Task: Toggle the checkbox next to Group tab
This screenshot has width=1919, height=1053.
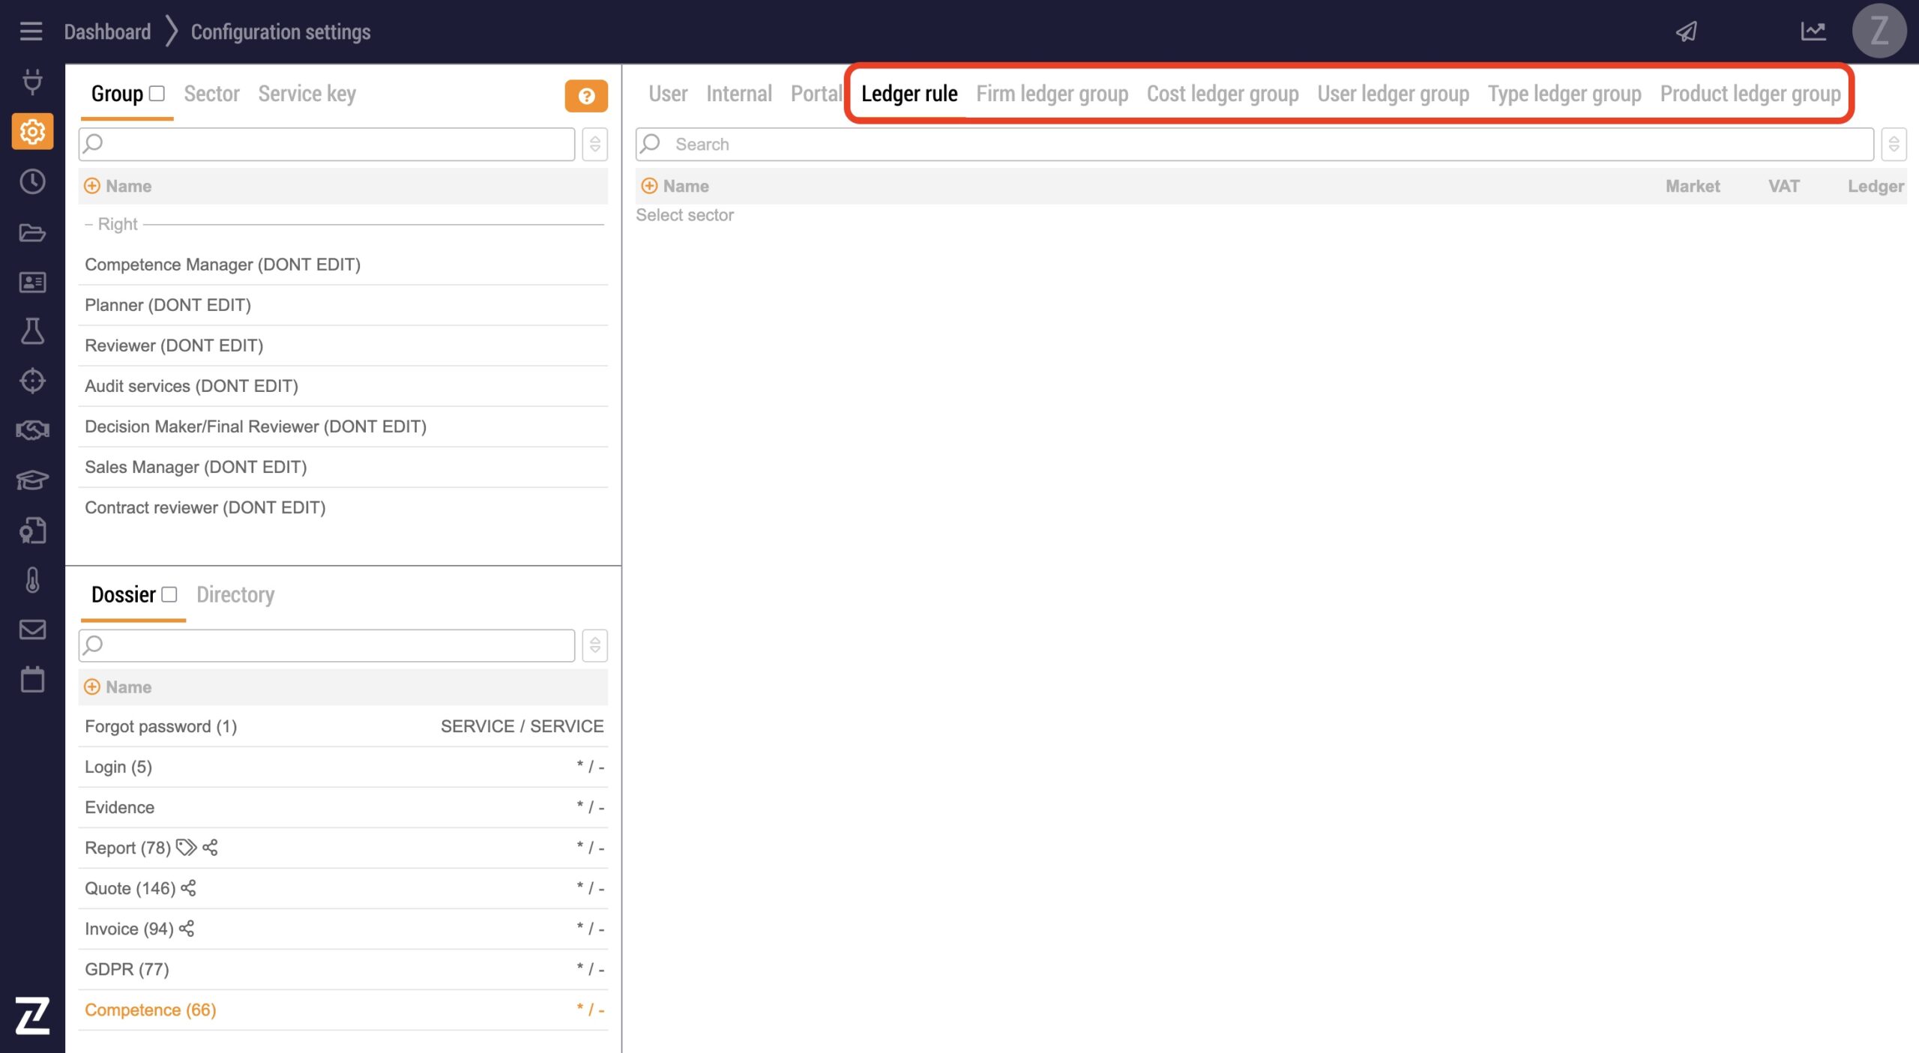Action: [157, 94]
